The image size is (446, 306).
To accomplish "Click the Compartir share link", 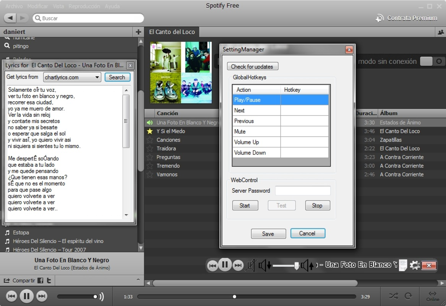I will (19, 281).
